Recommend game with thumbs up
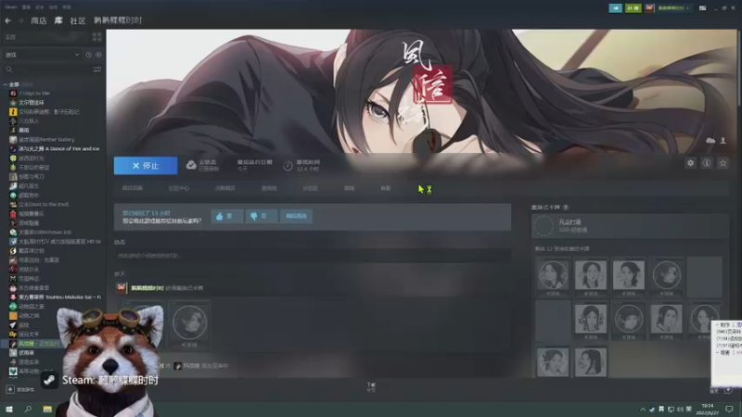The height and width of the screenshot is (417, 742). 227,216
